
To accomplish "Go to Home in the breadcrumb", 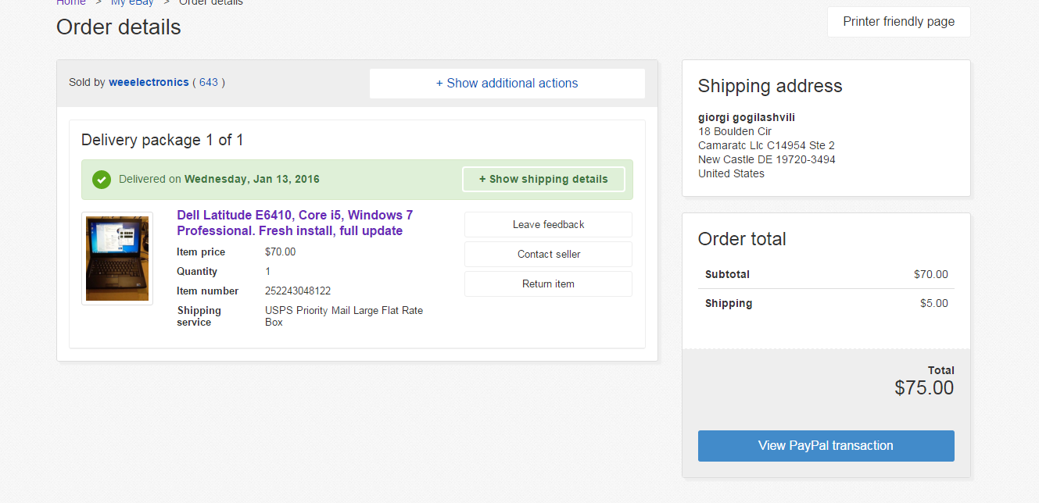I will pyautogui.click(x=71, y=2).
